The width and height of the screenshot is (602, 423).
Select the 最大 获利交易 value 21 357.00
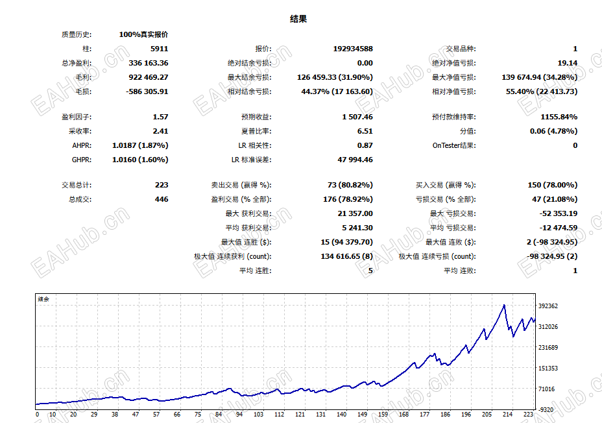click(x=355, y=213)
